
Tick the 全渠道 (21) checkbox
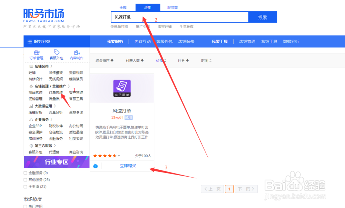(25, 187)
